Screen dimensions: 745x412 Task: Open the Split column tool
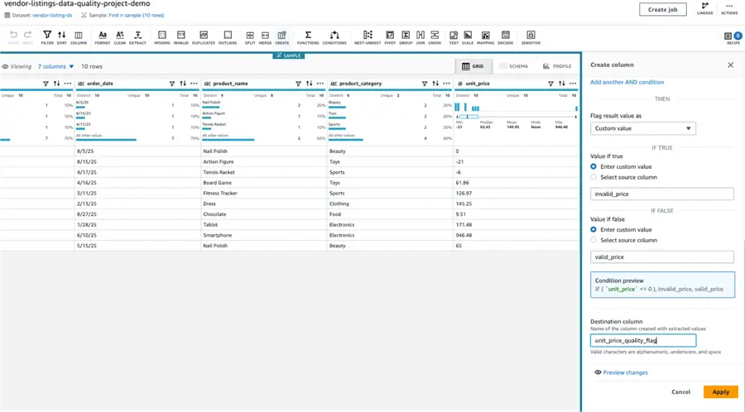point(250,37)
